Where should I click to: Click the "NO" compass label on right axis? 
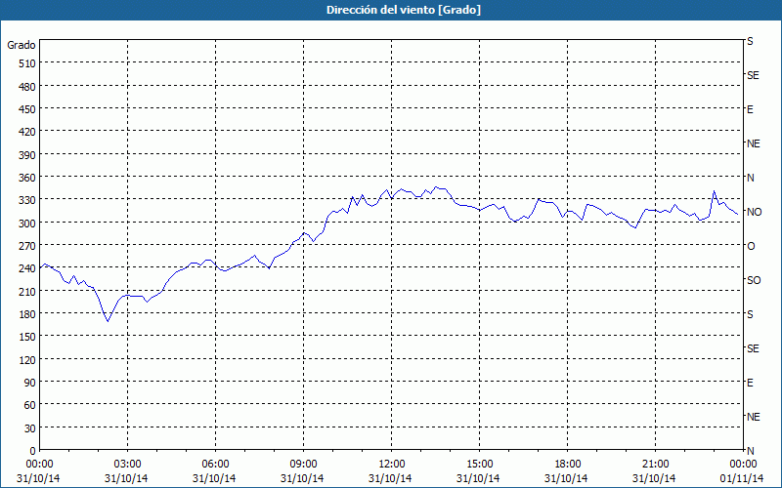pos(754,212)
